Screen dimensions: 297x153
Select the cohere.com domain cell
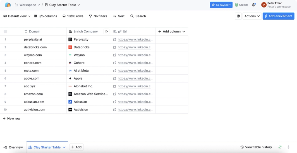coord(44,63)
